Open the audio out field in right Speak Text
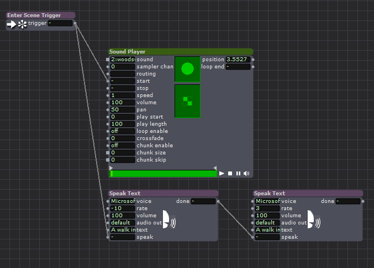374x268 pixels. coord(267,223)
